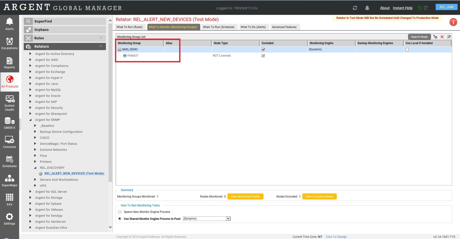Open the What To Do (Alerts) tab
460x239 pixels.
253,27
